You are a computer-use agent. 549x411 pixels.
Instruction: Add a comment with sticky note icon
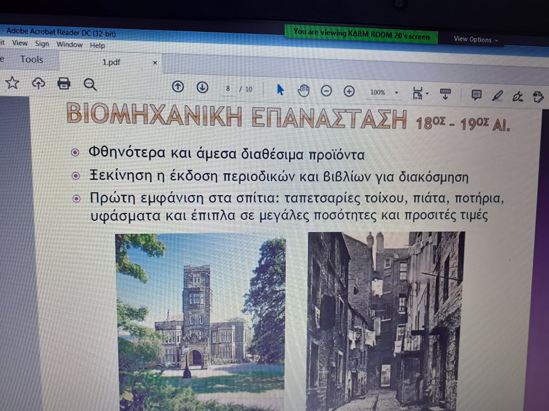(476, 95)
